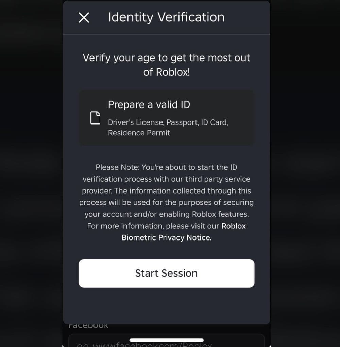Click the age verification heading text

point(166,65)
